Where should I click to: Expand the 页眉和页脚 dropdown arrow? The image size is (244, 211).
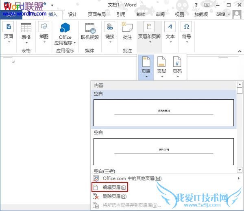click(150, 42)
